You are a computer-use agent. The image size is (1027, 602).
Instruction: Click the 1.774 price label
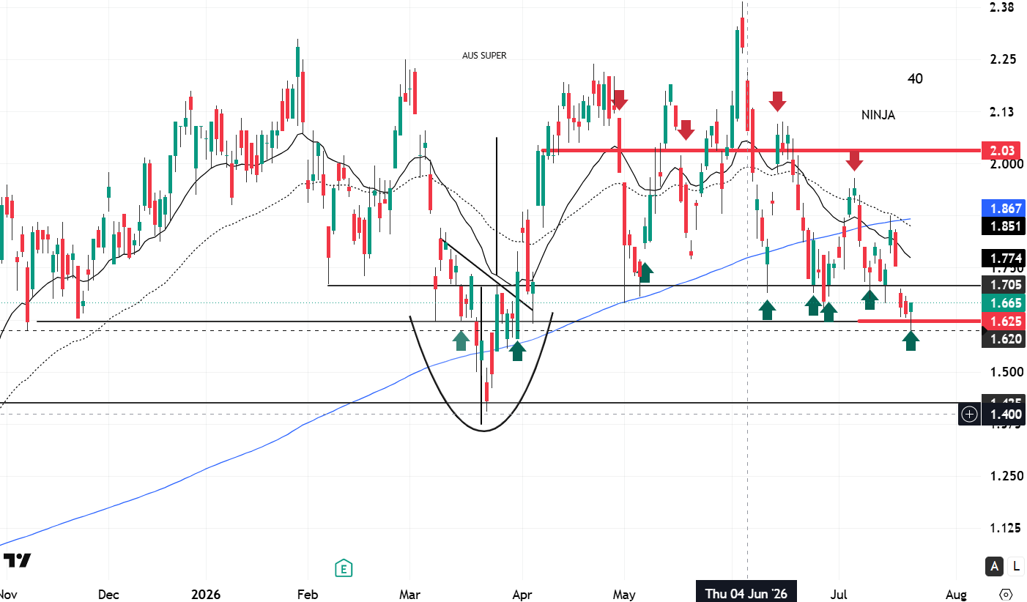(x=1003, y=258)
